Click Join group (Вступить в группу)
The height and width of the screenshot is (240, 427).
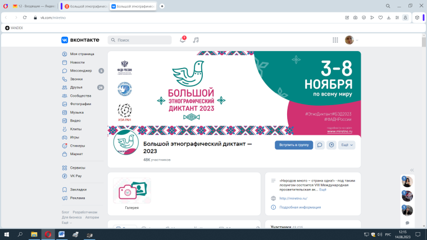(x=294, y=145)
